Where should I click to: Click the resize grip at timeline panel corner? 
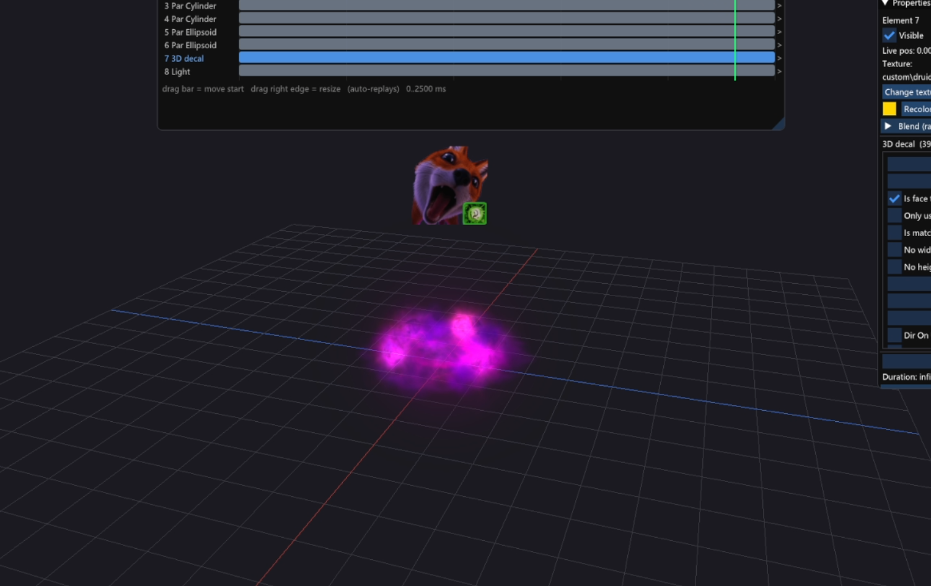coord(779,123)
